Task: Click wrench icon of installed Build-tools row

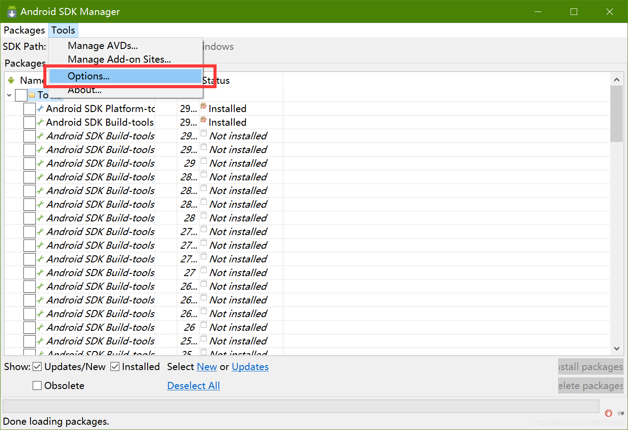Action: click(40, 122)
